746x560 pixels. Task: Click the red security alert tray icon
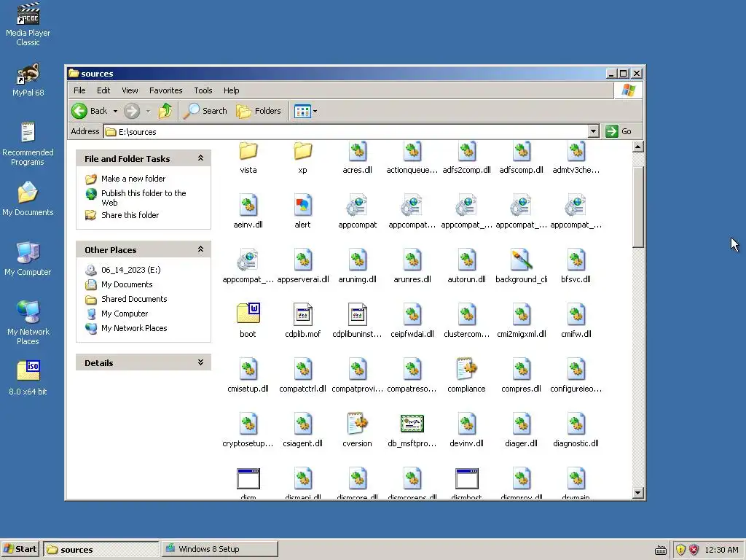coord(694,550)
